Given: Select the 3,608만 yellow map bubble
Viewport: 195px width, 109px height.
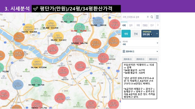Looking at the screenshot, I should pos(58,37).
